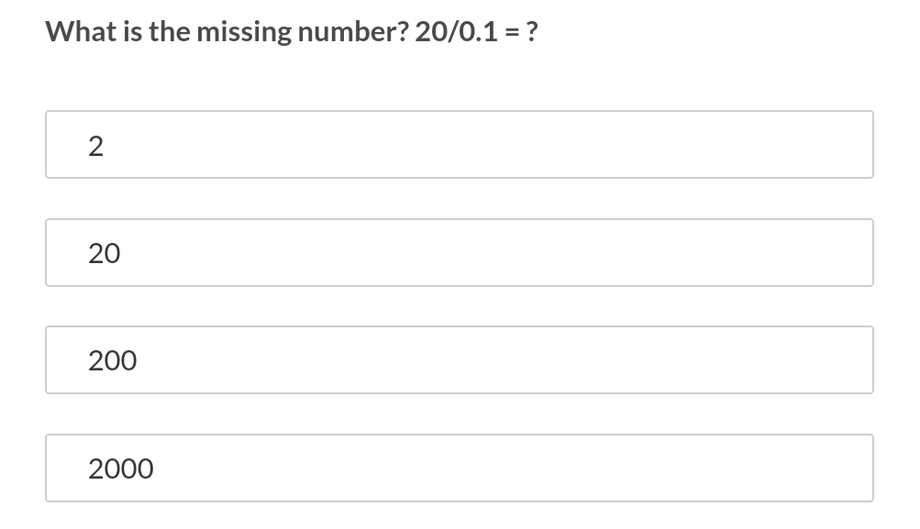Choose 2000 as the missing number
The height and width of the screenshot is (529, 920).
click(459, 468)
